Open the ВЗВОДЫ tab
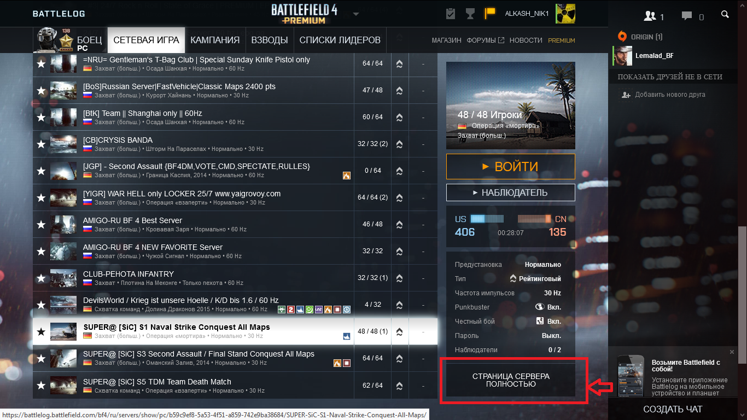This screenshot has height=420, width=747. [x=270, y=40]
